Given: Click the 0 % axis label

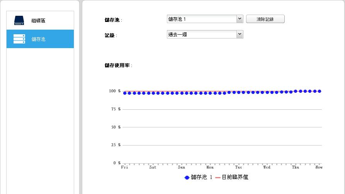Looking at the screenshot, I should click(x=117, y=163).
